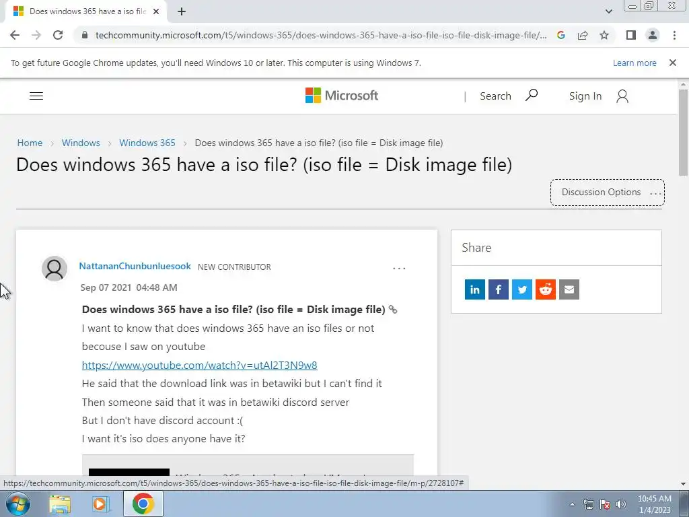
Task: Share on LinkedIn
Action: click(x=475, y=289)
